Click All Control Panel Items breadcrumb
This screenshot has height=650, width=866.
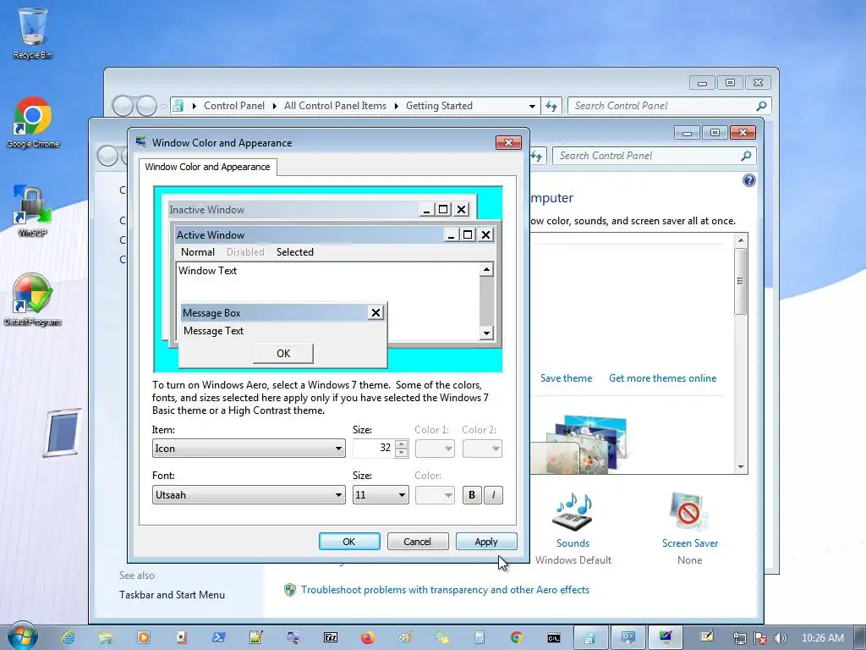335,106
